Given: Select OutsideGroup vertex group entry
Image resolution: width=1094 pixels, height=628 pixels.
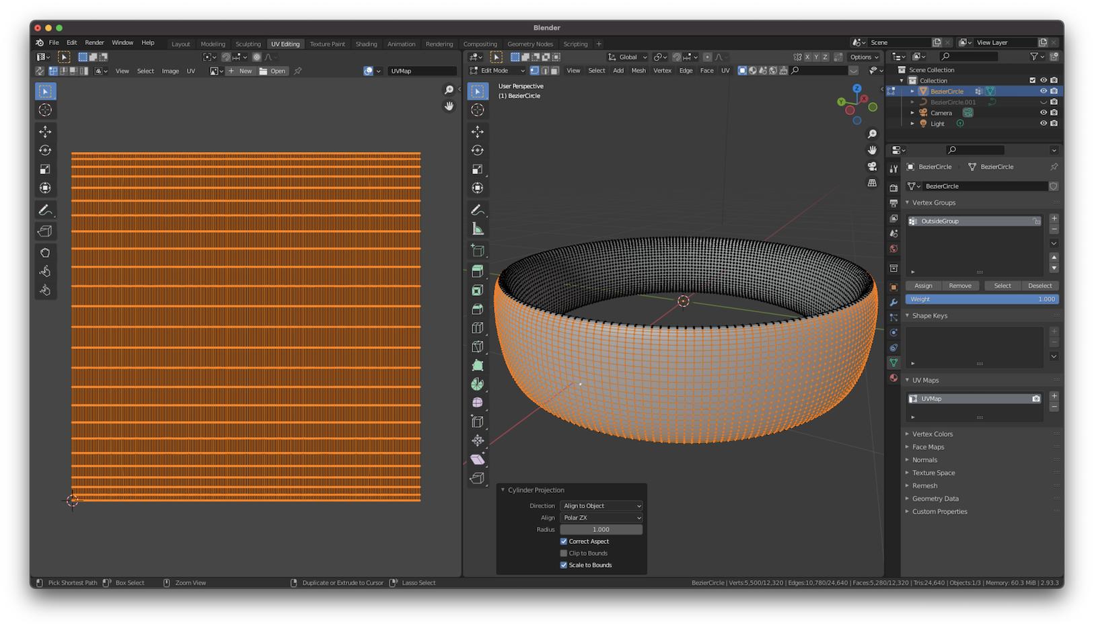Looking at the screenshot, I should pyautogui.click(x=974, y=221).
